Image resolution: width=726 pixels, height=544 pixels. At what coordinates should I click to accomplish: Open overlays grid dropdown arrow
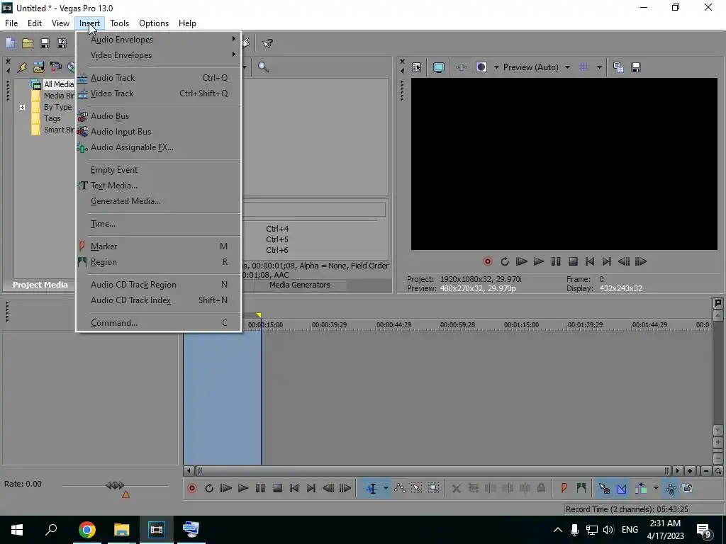click(599, 67)
